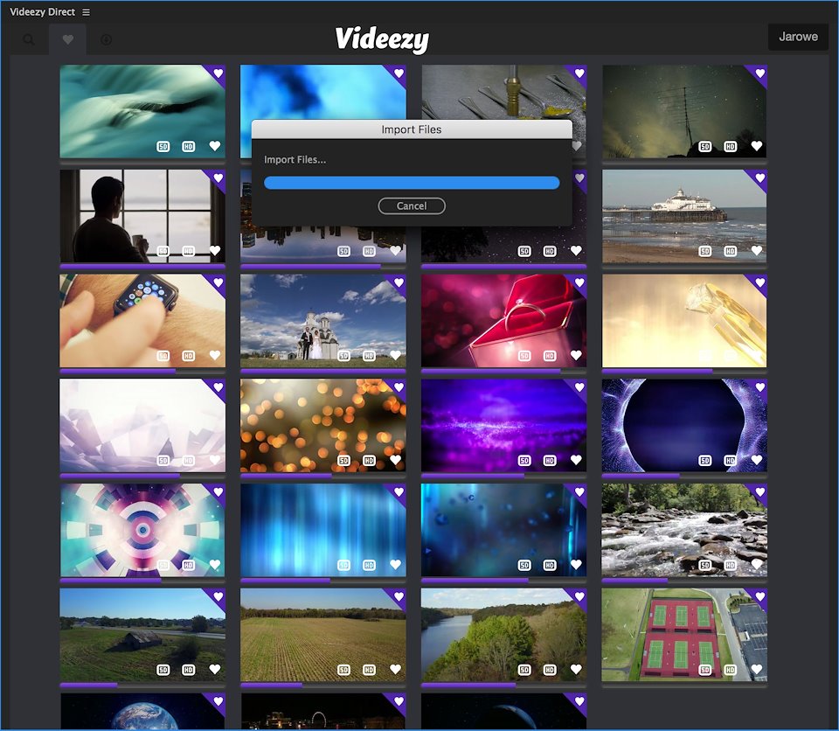Screen dimensions: 839x731
Task: Toggle corner heart ribbon on spoons clip
Action: (x=579, y=73)
